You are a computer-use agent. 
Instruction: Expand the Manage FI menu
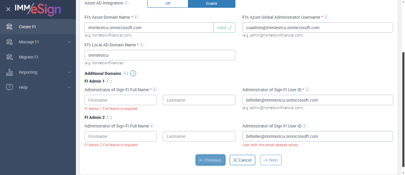[38, 42]
